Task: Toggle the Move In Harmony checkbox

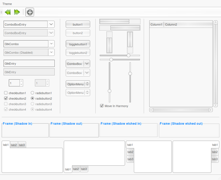Action: click(102, 106)
